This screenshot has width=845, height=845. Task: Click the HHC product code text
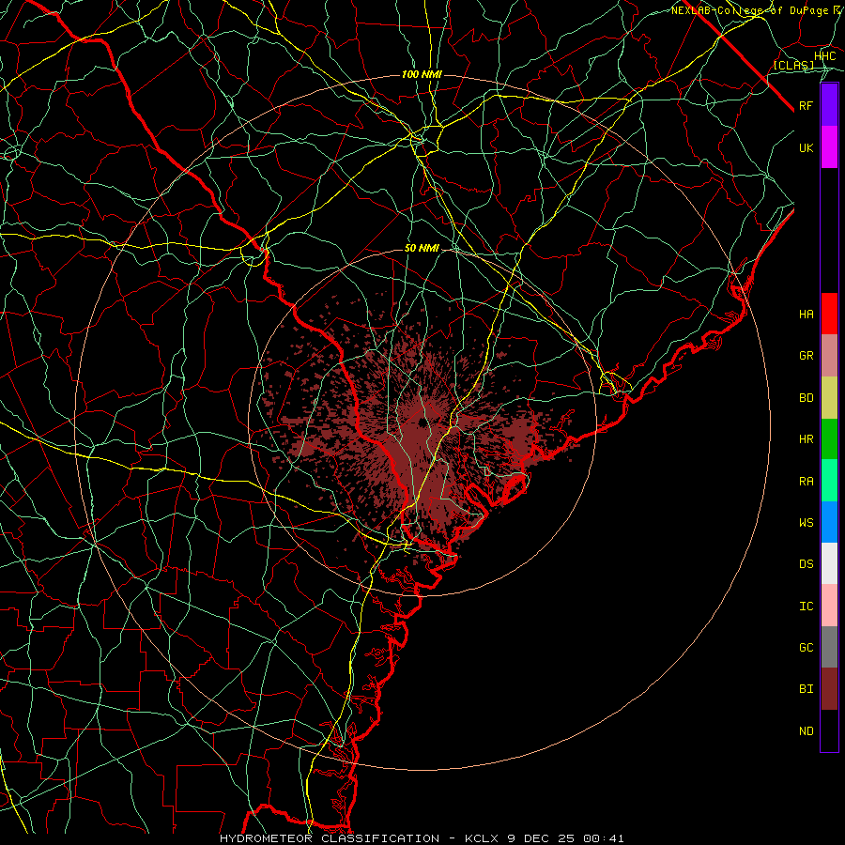pyautogui.click(x=824, y=56)
